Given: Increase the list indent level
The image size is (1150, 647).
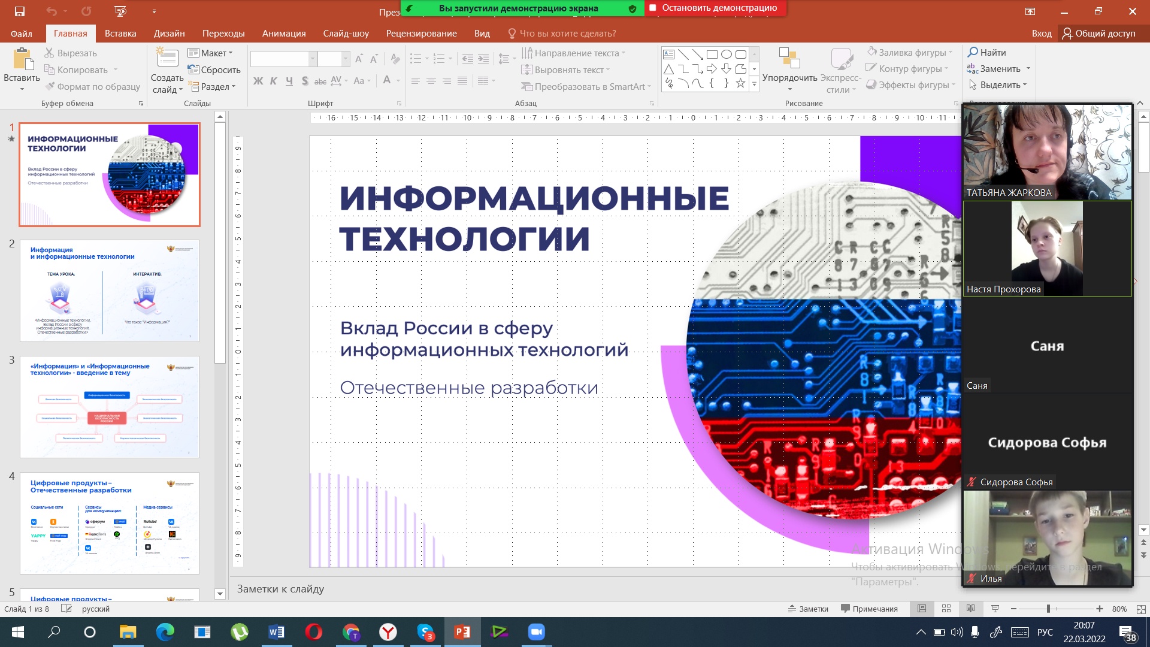Looking at the screenshot, I should tap(483, 59).
